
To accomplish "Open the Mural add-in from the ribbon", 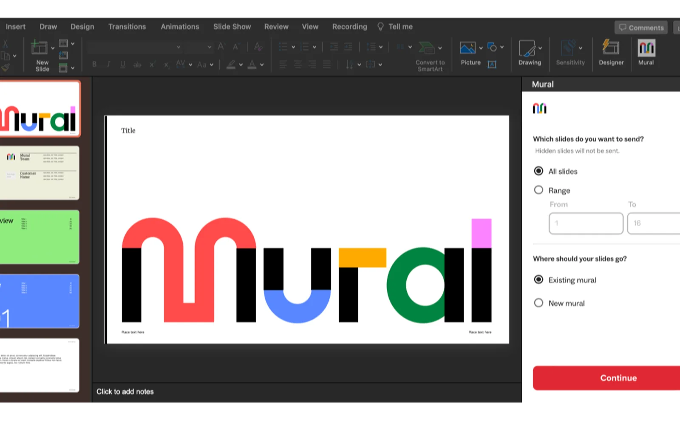I will [646, 53].
